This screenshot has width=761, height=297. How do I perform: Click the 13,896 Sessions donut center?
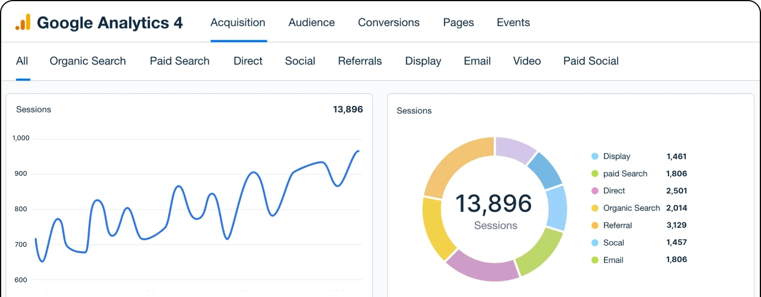[x=494, y=209]
